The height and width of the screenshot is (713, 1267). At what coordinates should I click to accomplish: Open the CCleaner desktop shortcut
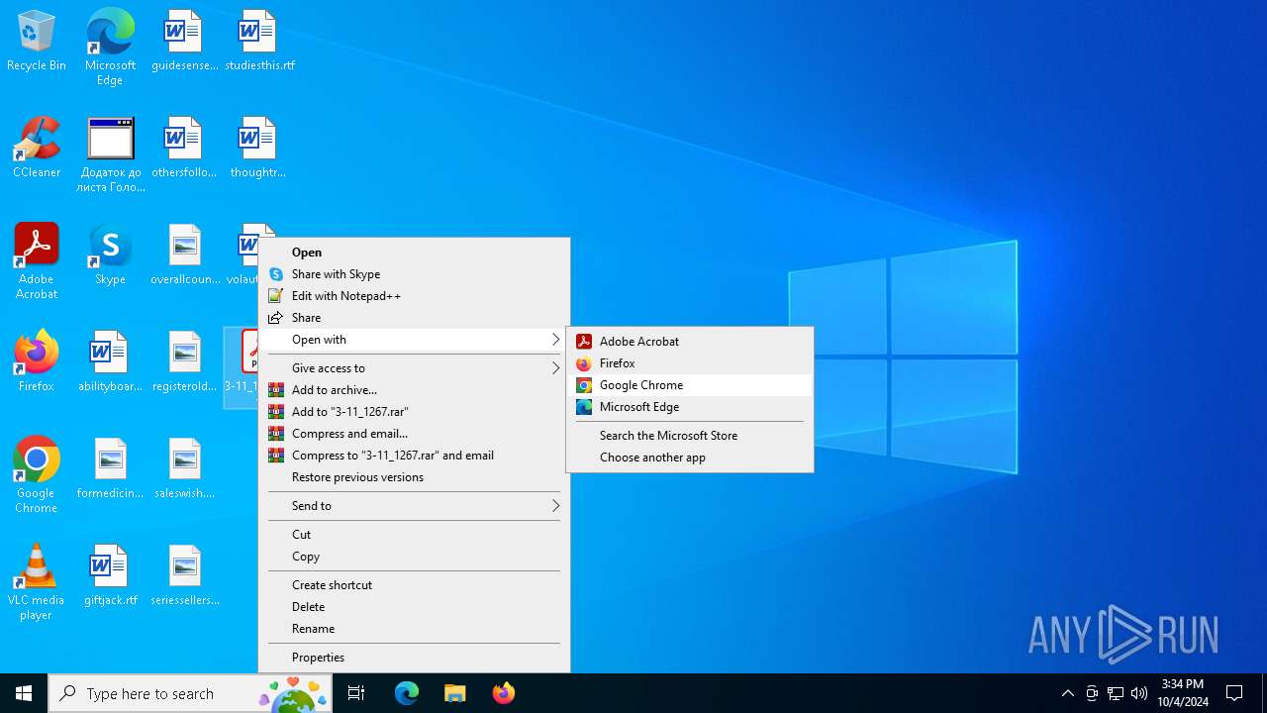pyautogui.click(x=37, y=149)
